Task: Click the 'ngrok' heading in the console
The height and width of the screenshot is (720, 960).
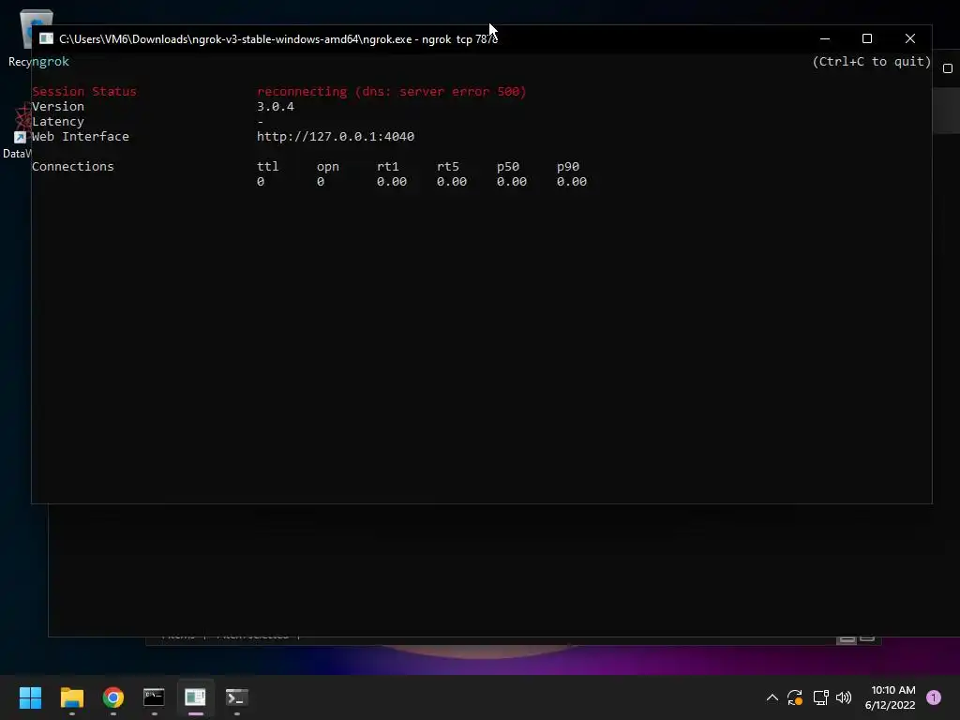Action: 51,62
